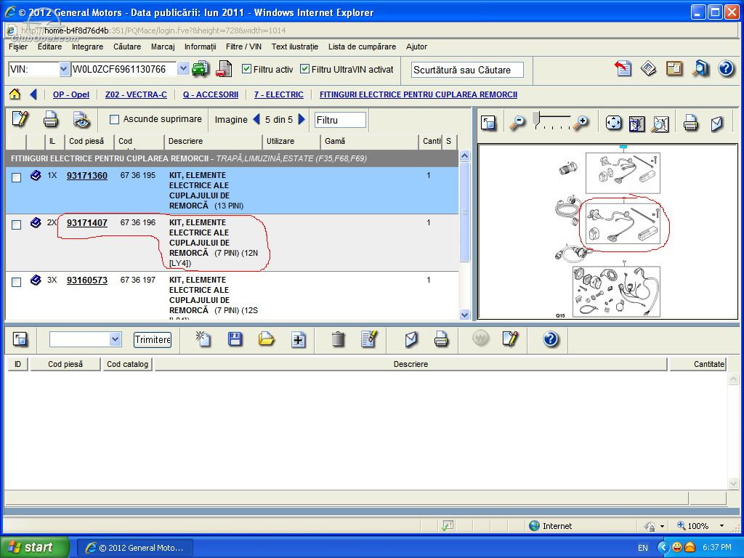
Task: Click the green car vehicle icon
Action: point(201,69)
